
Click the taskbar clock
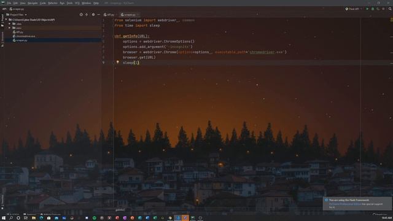tap(387, 218)
